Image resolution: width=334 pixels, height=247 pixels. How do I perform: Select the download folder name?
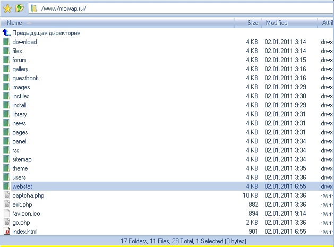point(24,42)
